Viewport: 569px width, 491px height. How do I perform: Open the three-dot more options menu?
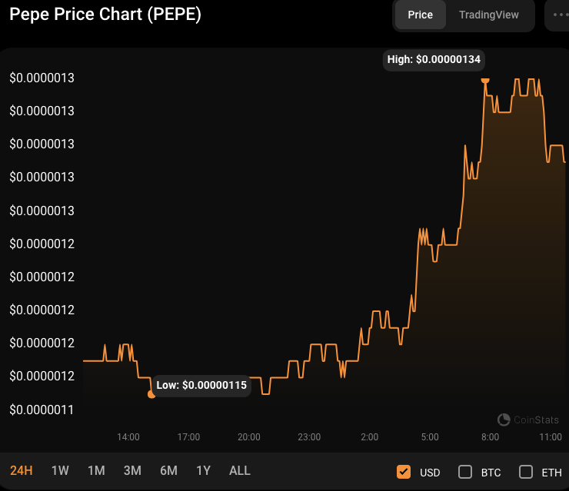click(558, 15)
